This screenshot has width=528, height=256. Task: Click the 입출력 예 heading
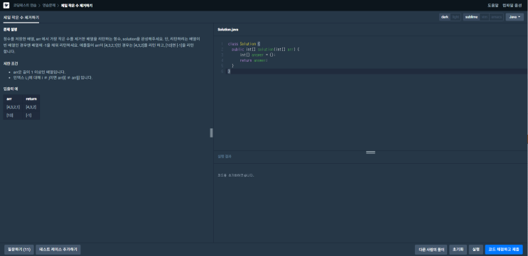tap(11, 89)
